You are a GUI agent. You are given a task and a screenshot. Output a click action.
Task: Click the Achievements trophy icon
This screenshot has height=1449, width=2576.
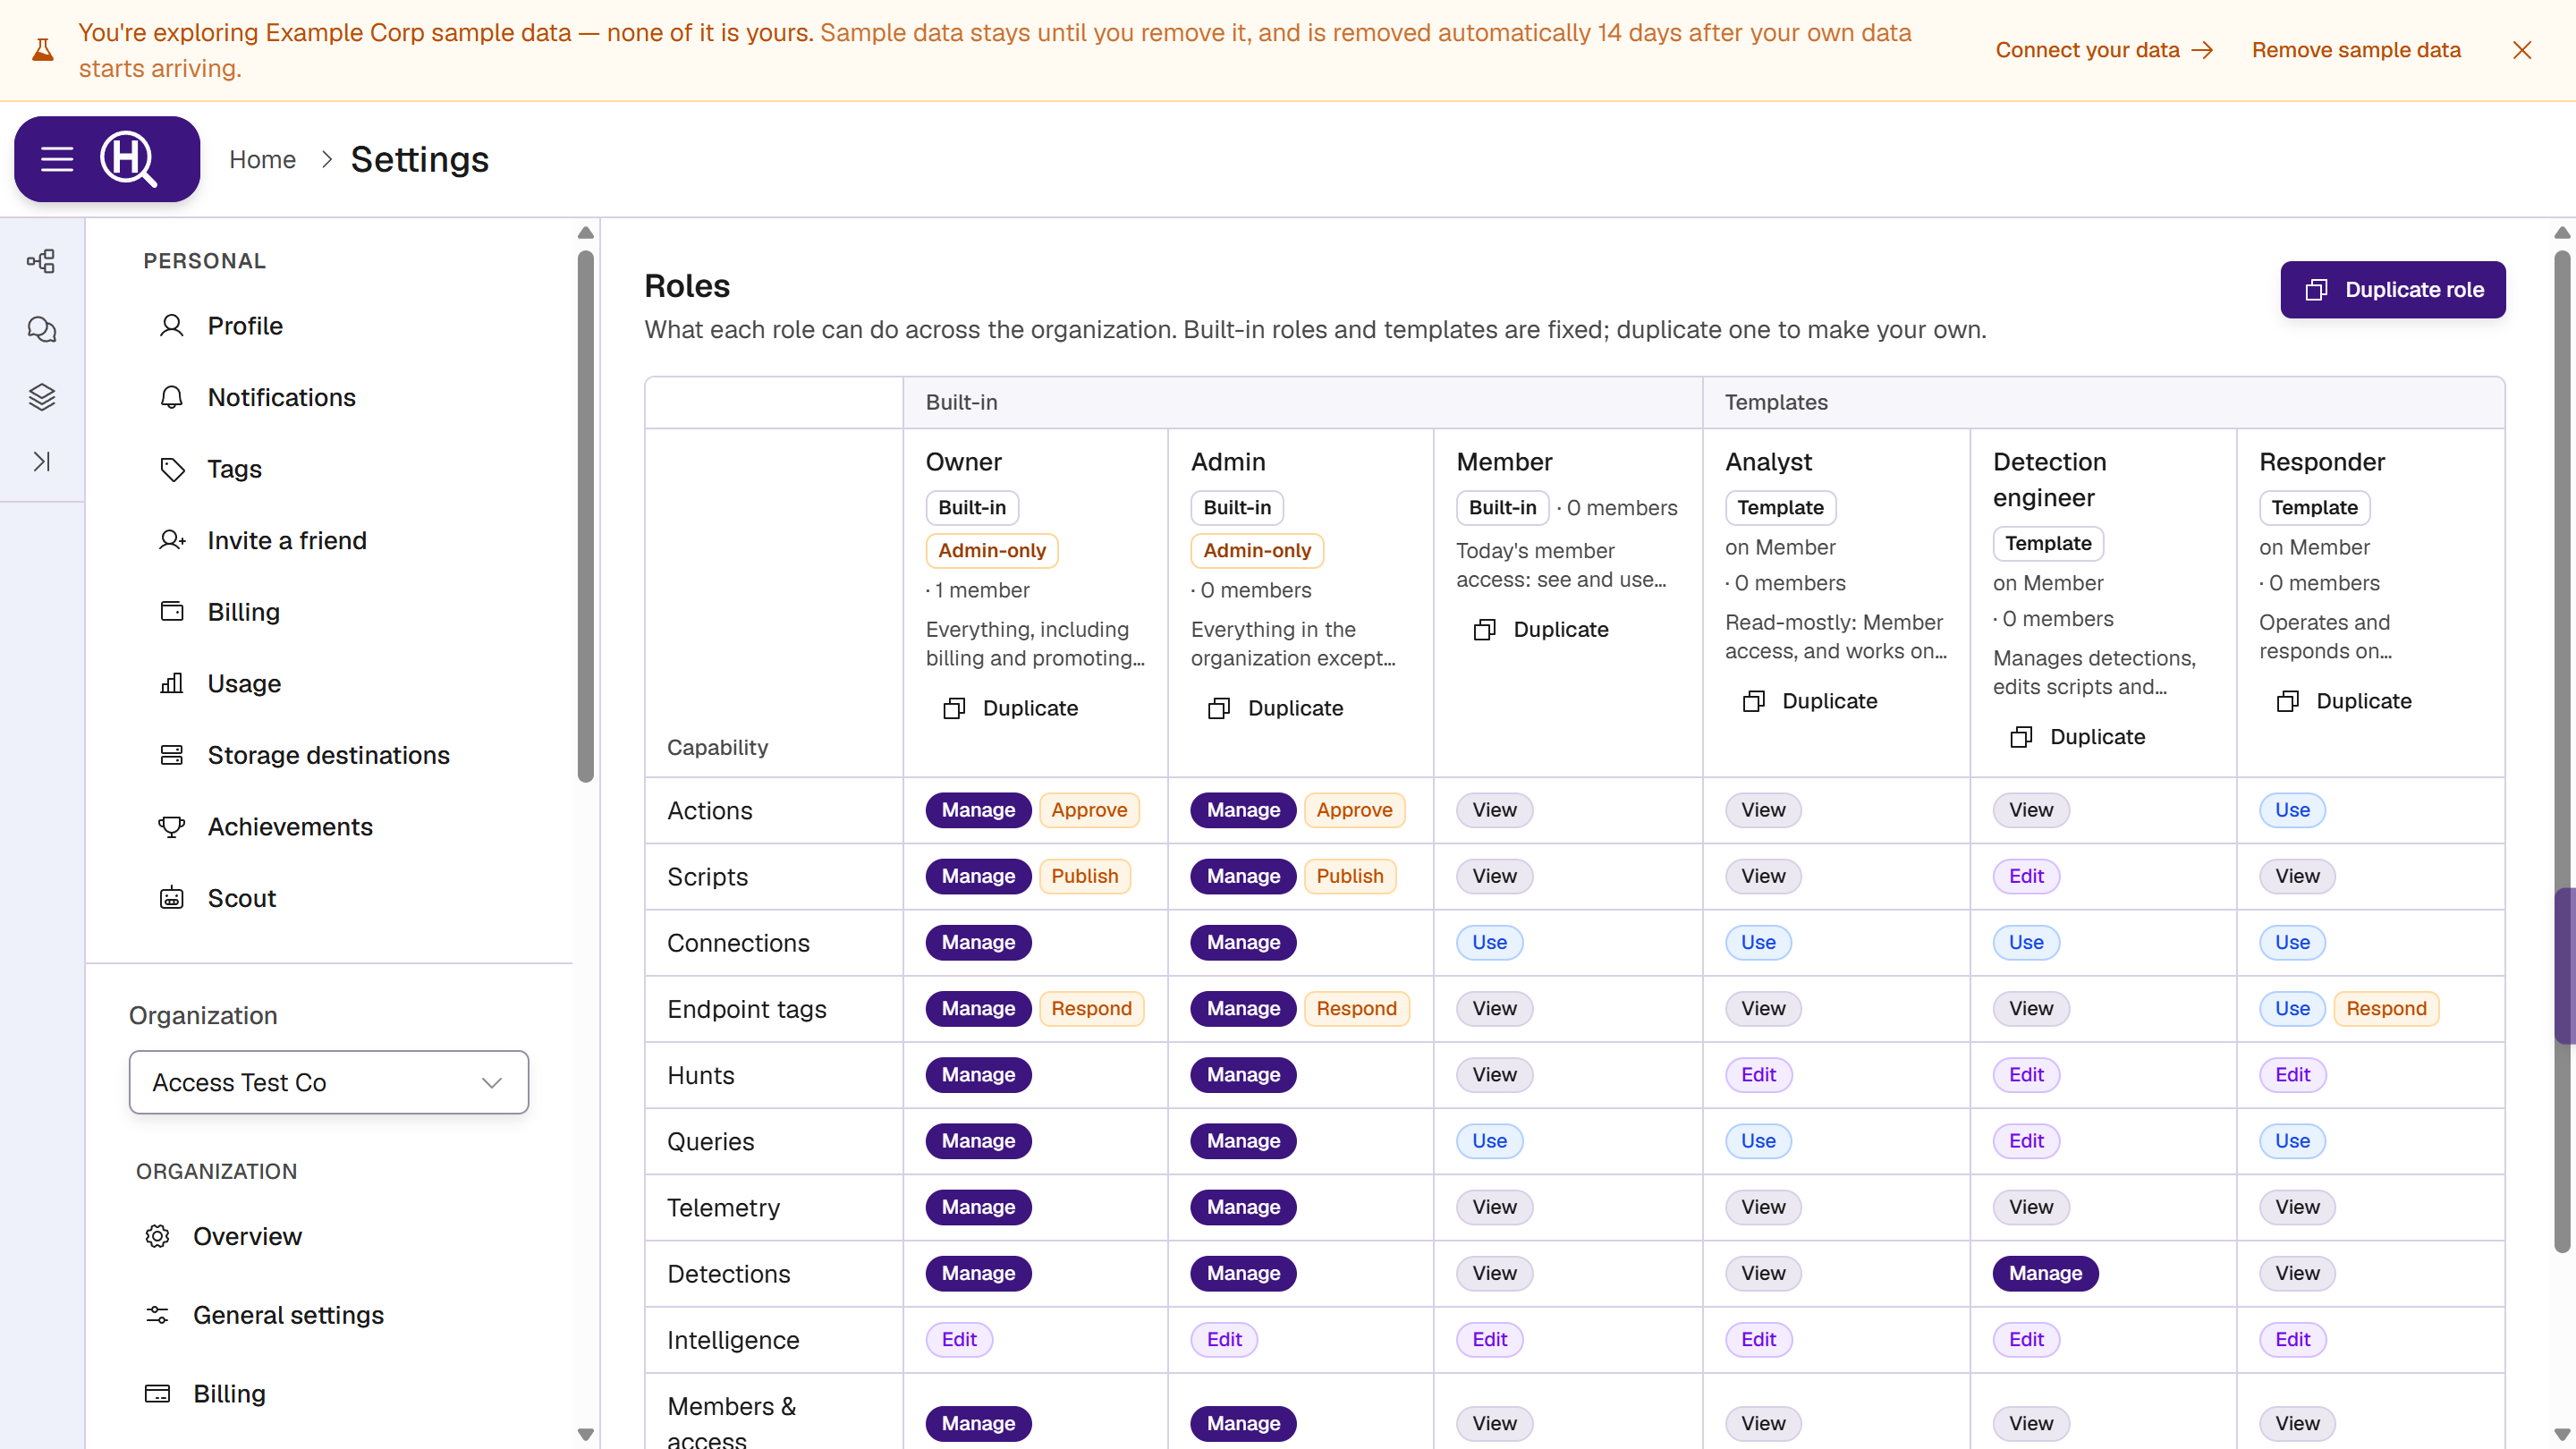click(172, 826)
